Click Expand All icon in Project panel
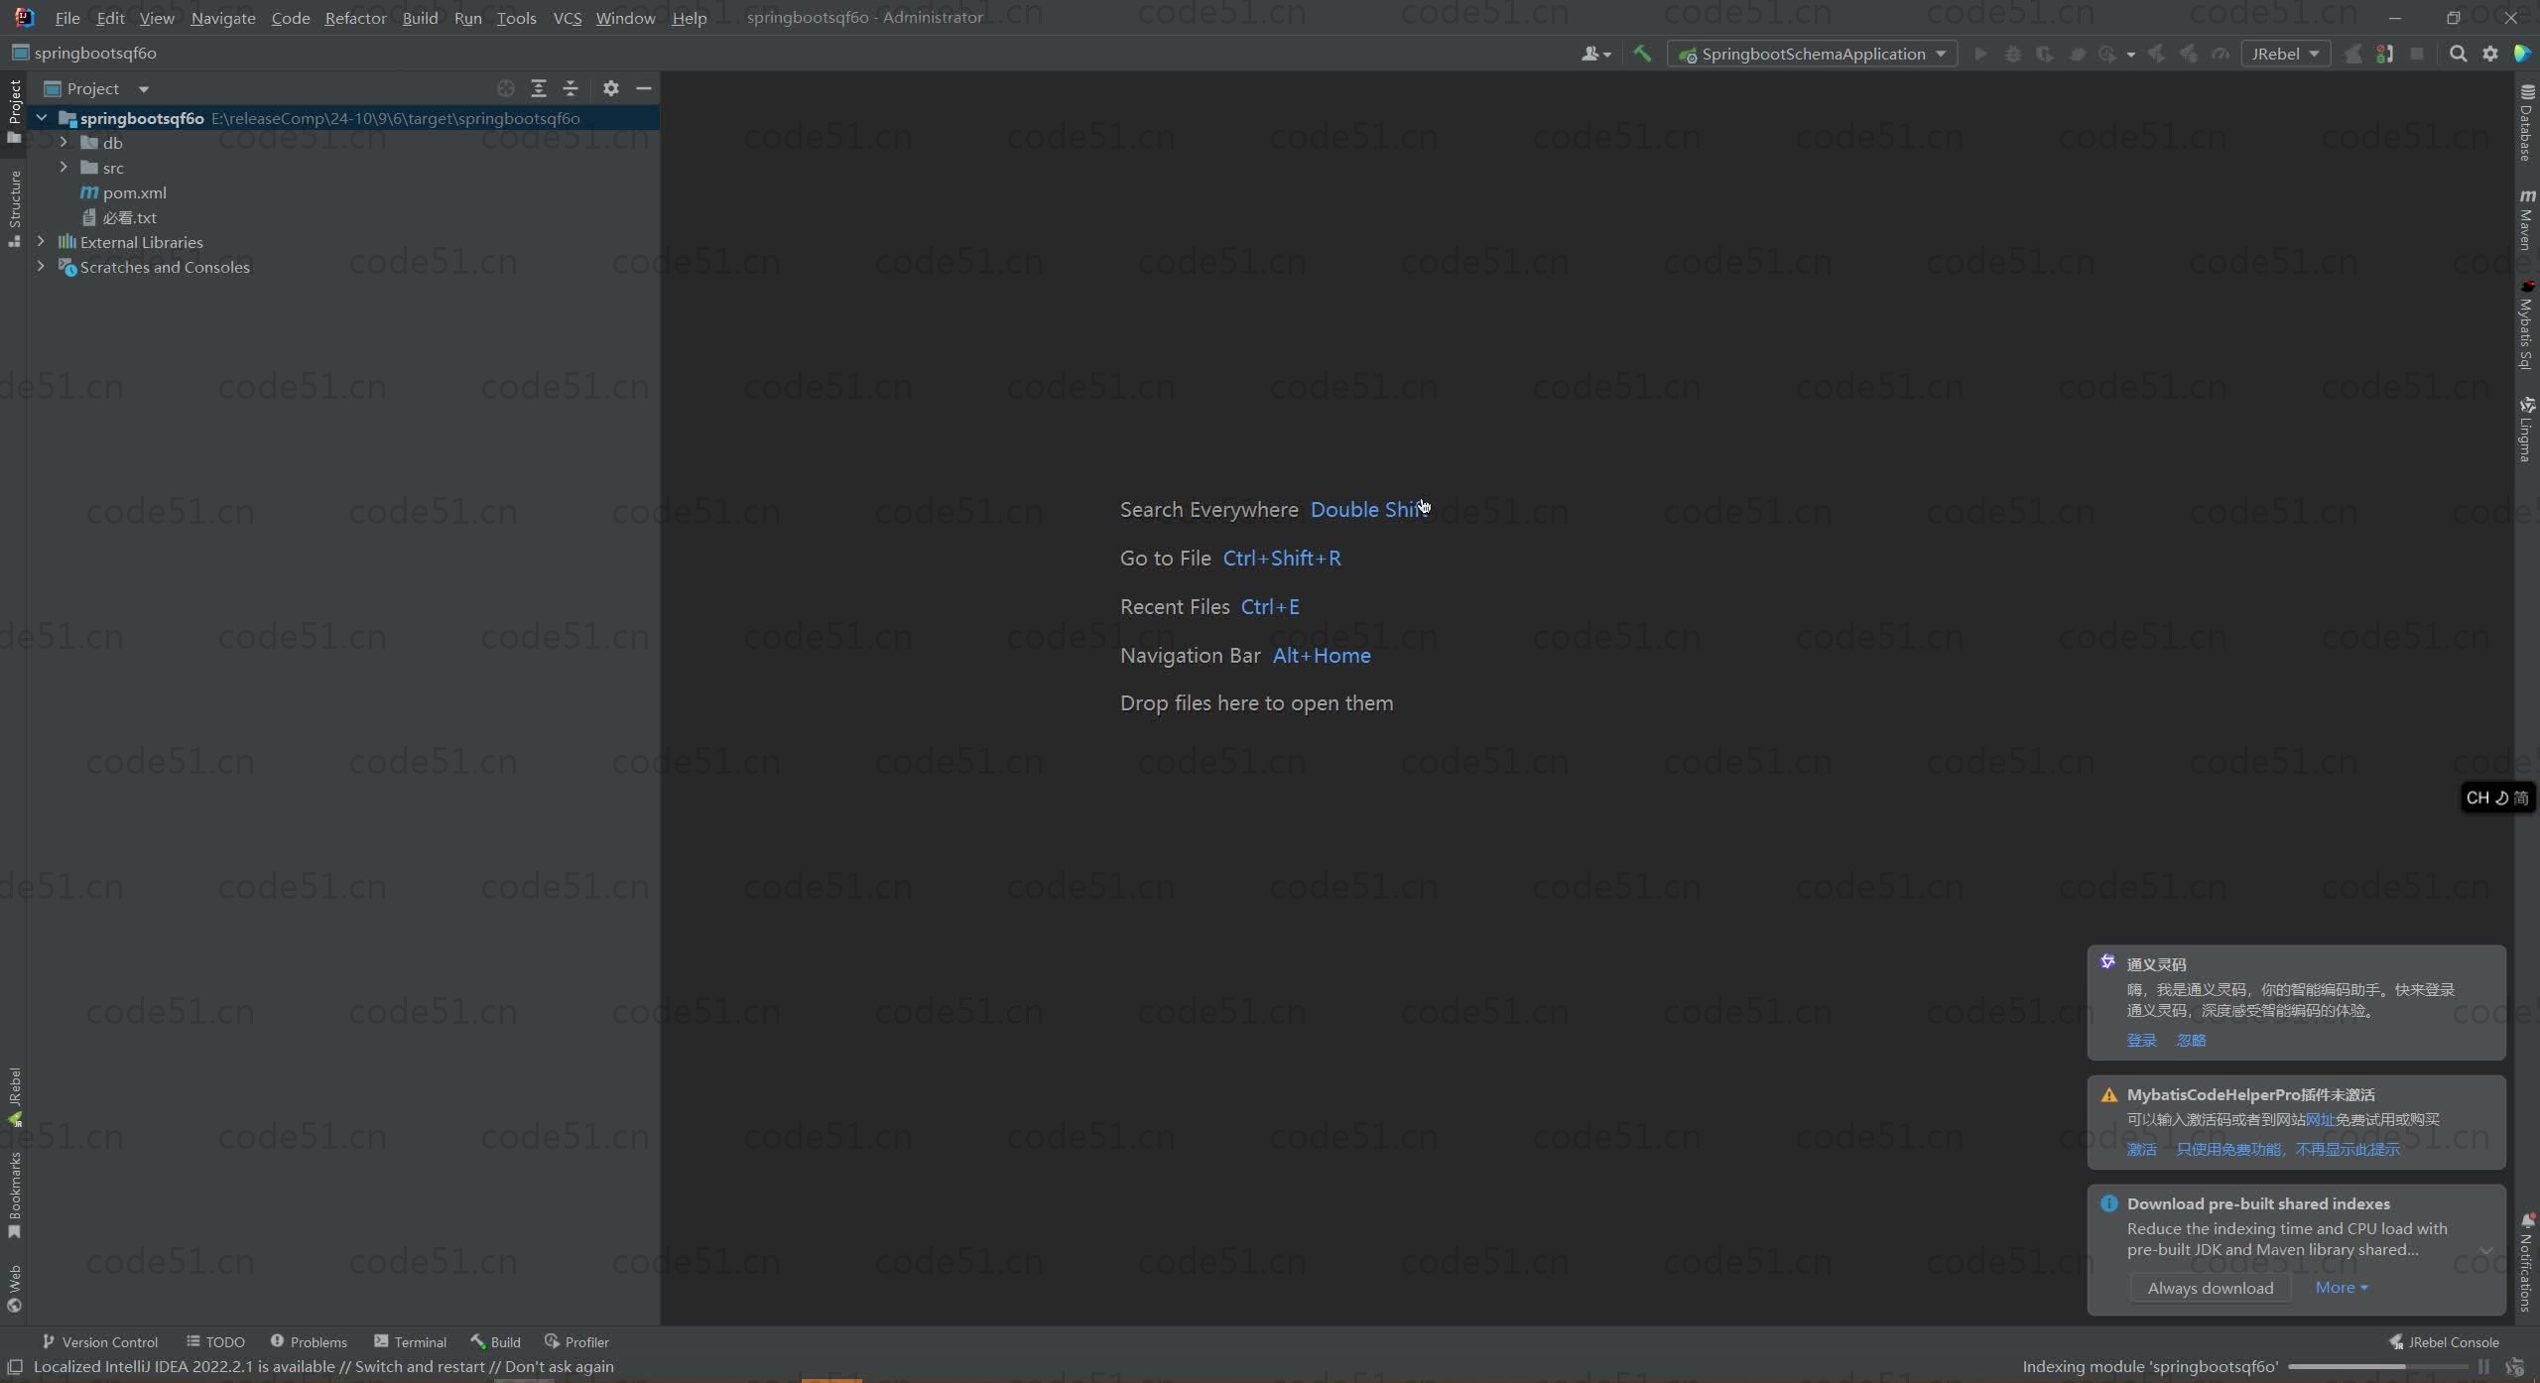The height and width of the screenshot is (1383, 2540). pos(539,88)
